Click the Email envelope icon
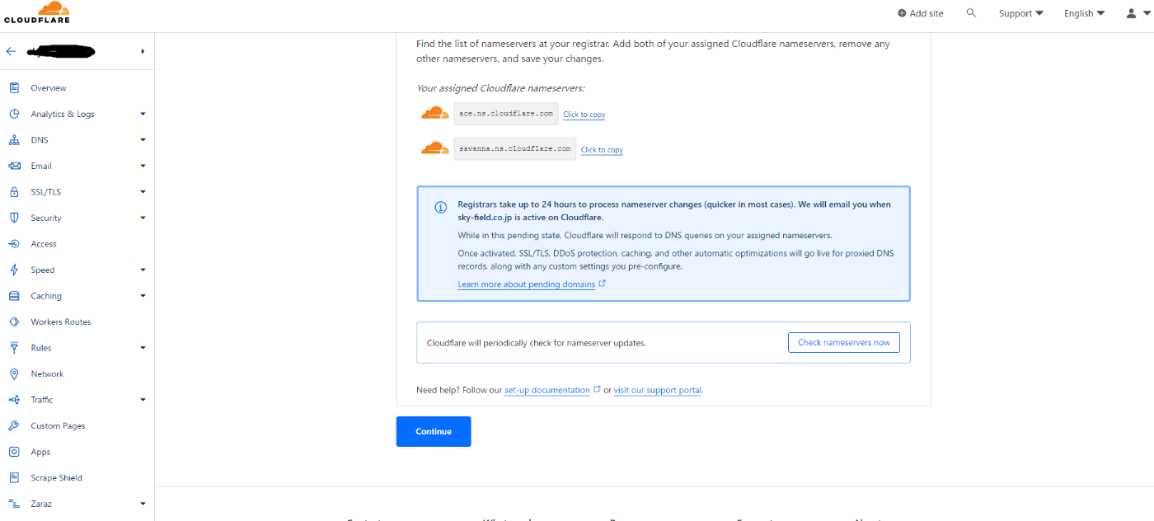 [x=14, y=166]
